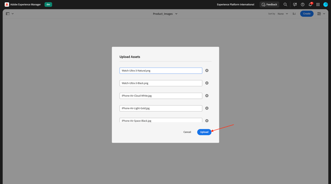The width and height of the screenshot is (331, 184).
Task: Edit the Watch-Ultra-3-Black.png name field
Action: tap(161, 83)
